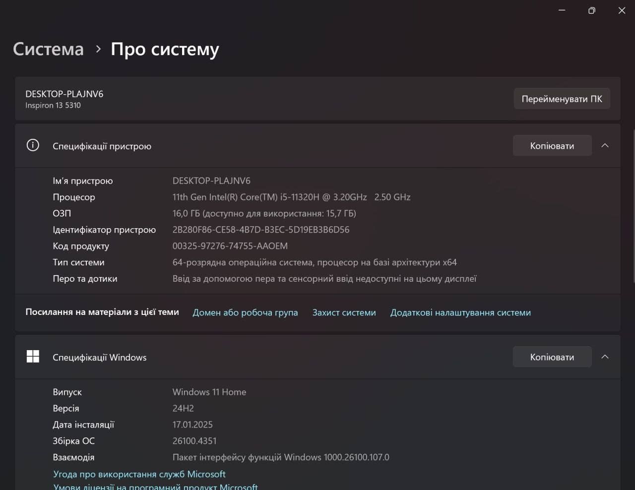The image size is (635, 490).
Task: Click the Процесор label
Action: pyautogui.click(x=74, y=197)
